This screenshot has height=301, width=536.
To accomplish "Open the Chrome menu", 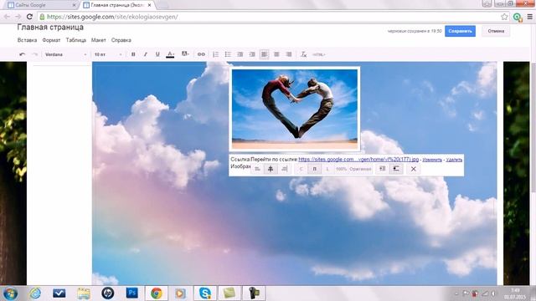I will (529, 17).
